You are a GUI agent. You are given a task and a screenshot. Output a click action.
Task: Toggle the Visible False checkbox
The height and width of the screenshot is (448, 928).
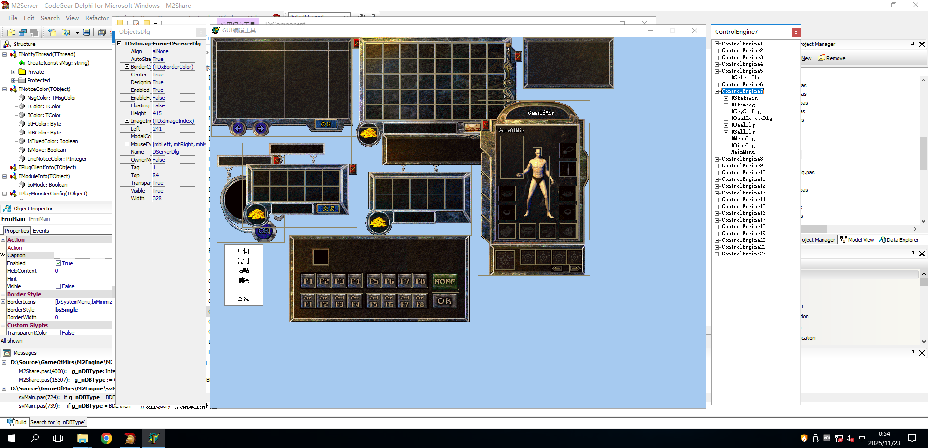[x=58, y=286]
